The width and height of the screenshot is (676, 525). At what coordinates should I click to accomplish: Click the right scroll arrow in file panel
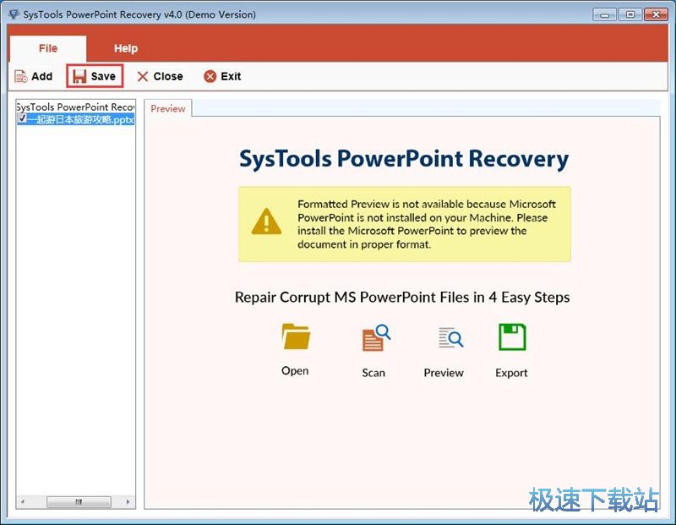point(128,501)
